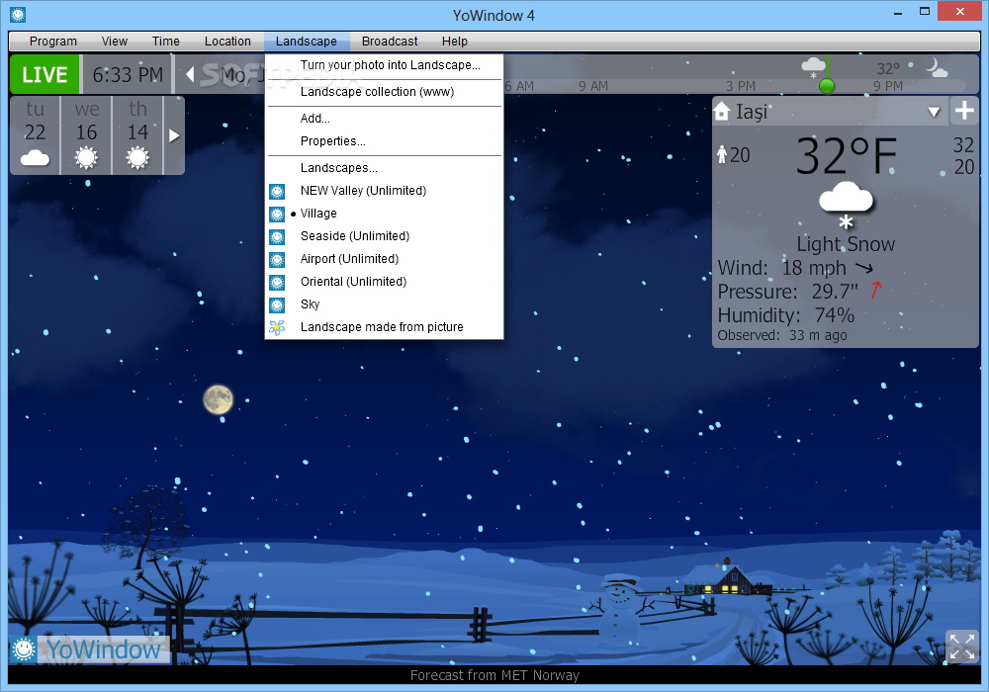This screenshot has width=989, height=692.
Task: Open landscape Properties...
Action: click(384, 140)
